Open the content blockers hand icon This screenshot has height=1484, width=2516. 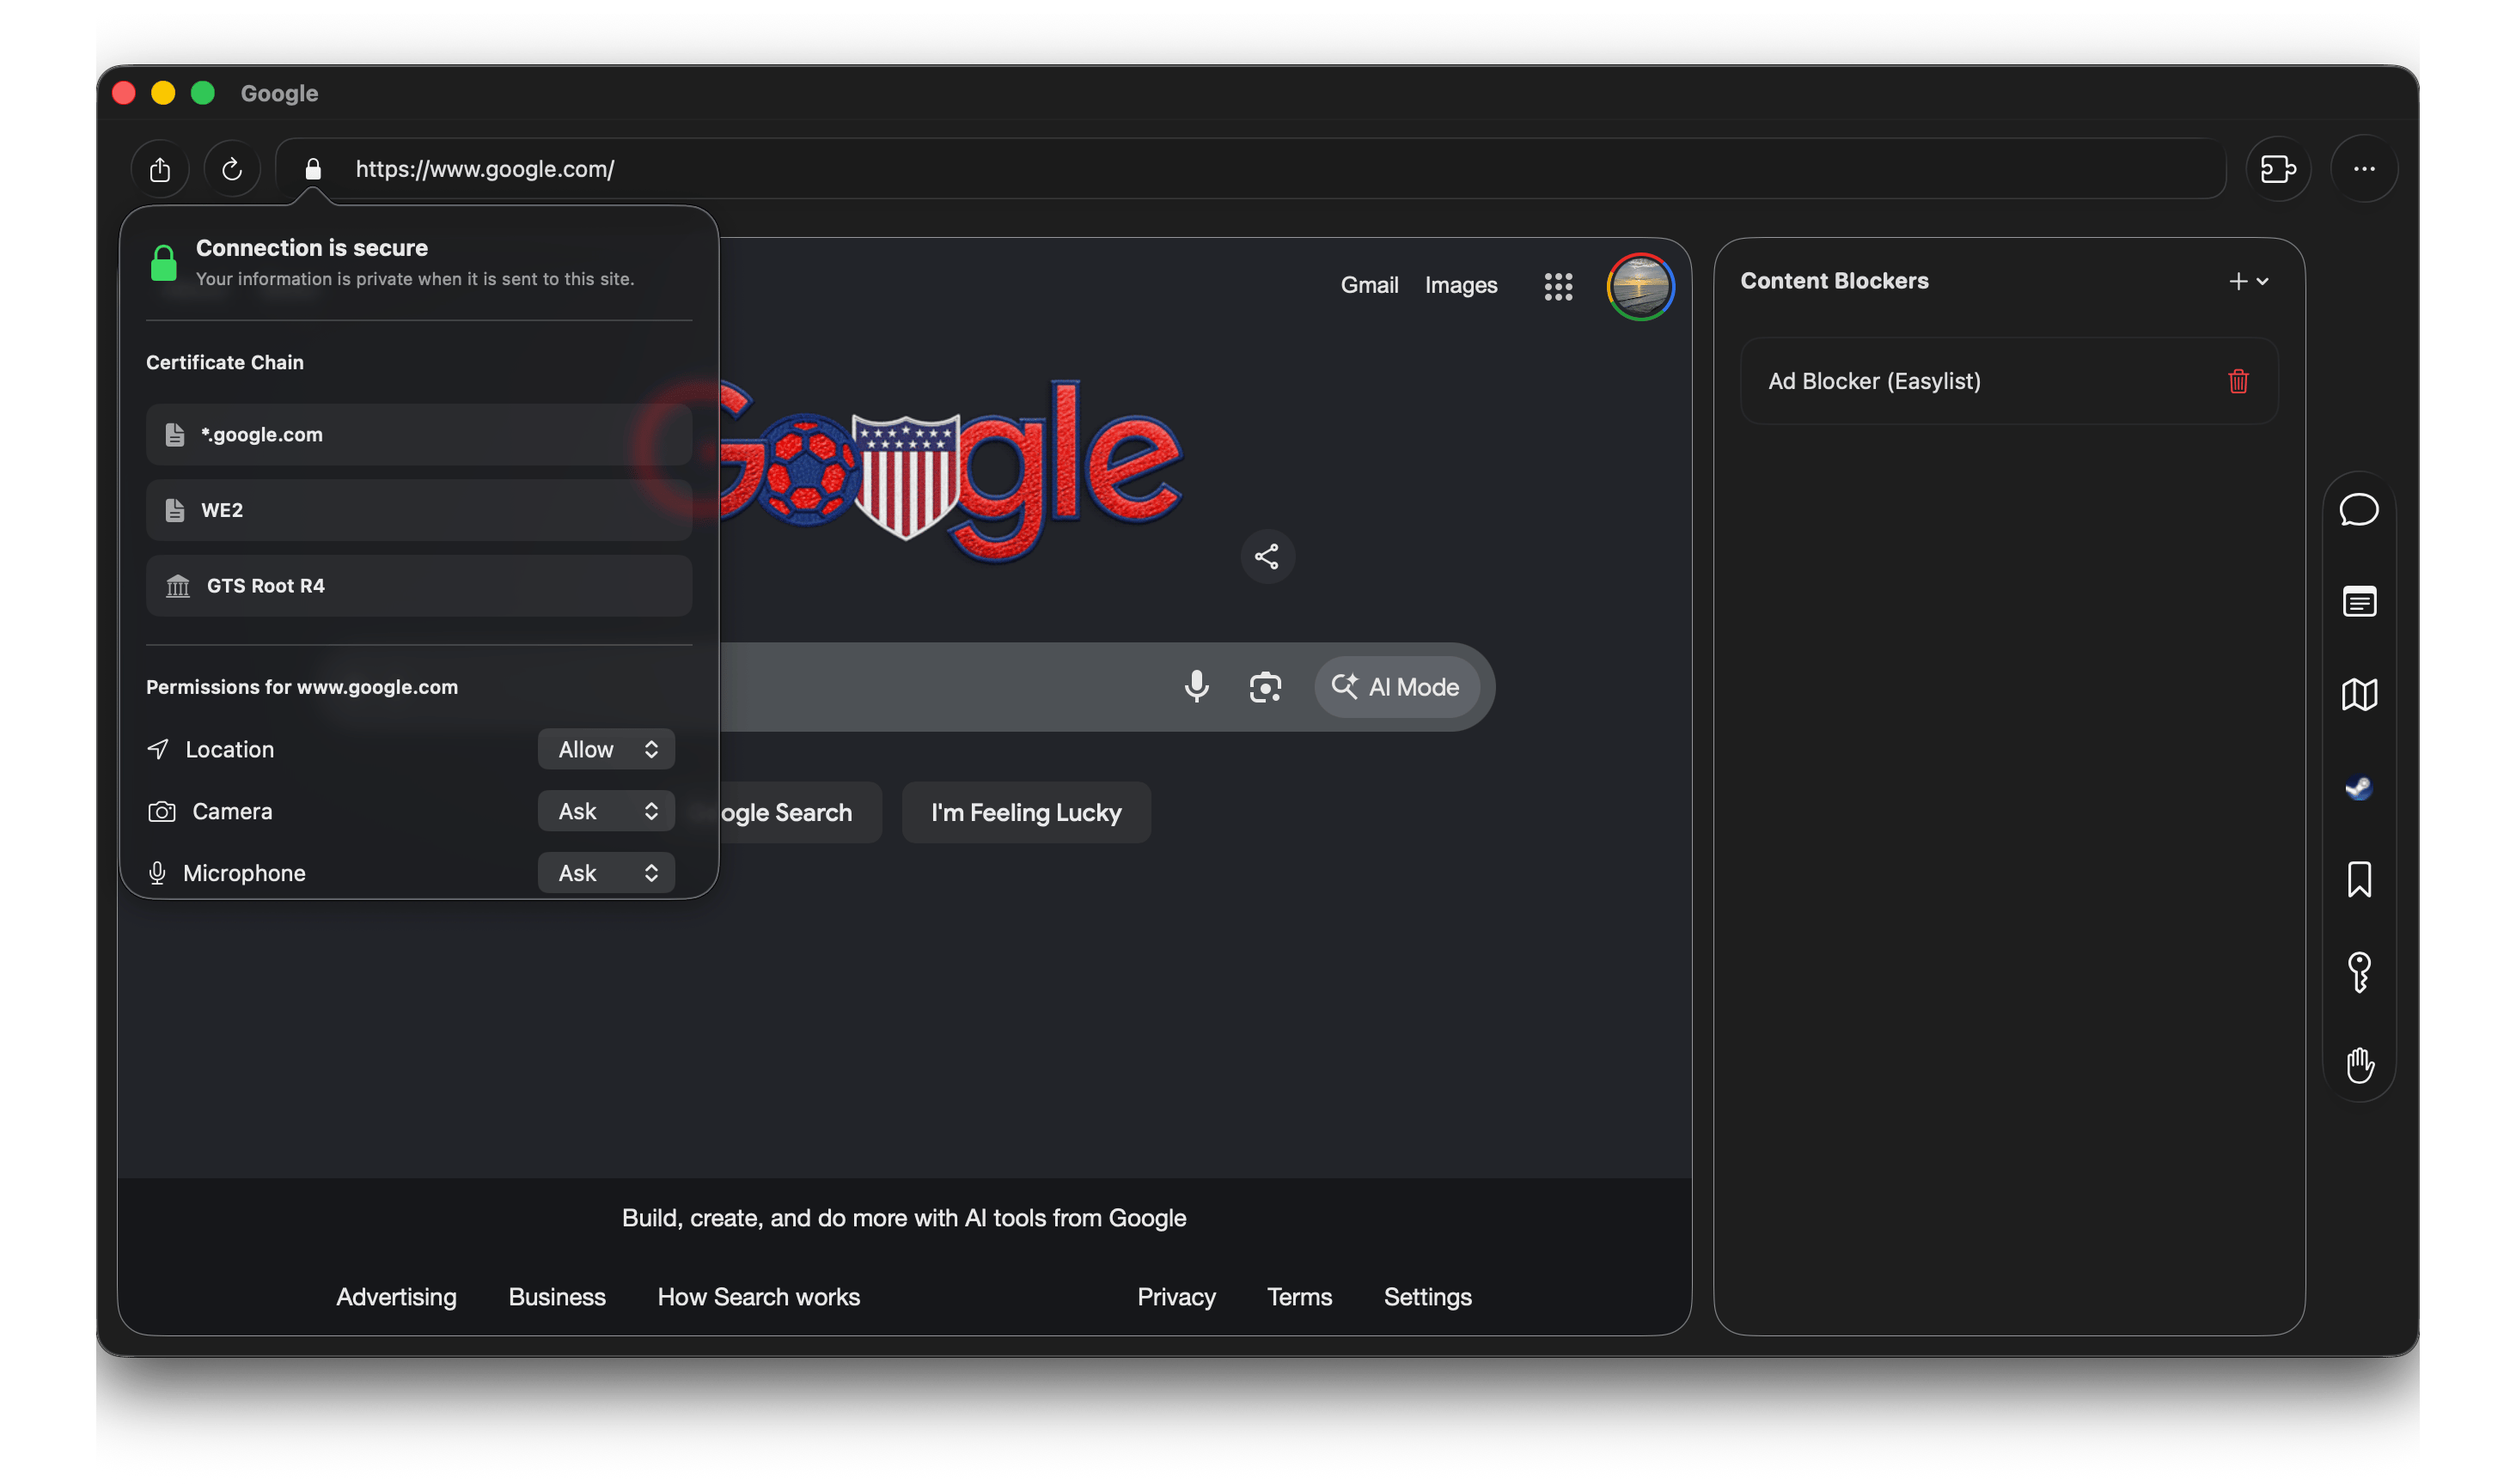pyautogui.click(x=2359, y=1065)
